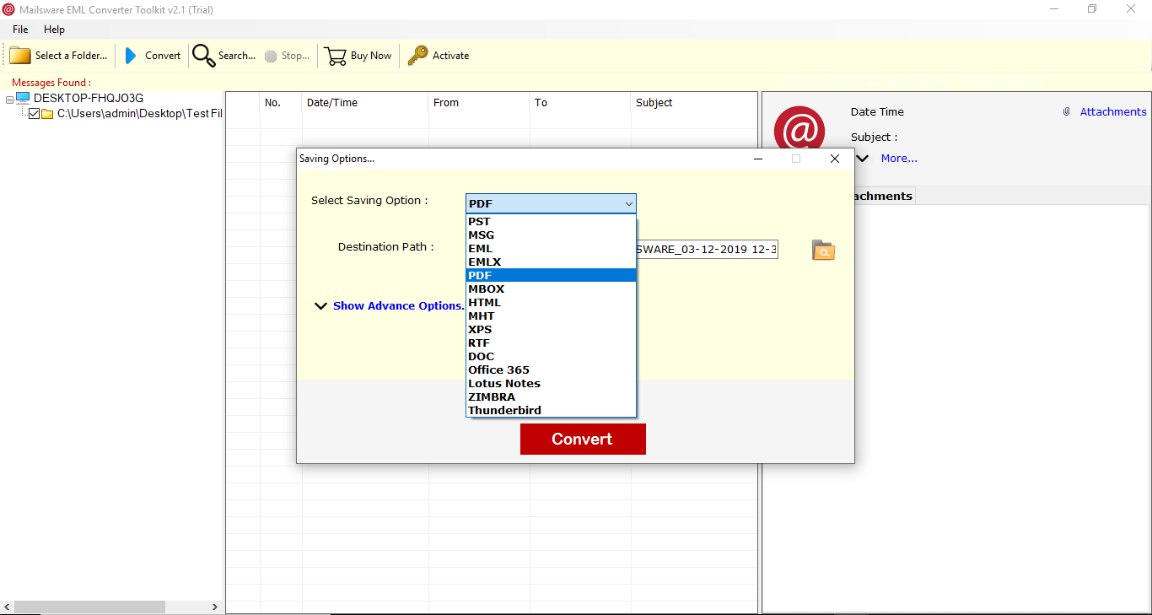Click the computer icon beside DESKTOP-FHQJO3G
Image resolution: width=1152 pixels, height=615 pixels.
pyautogui.click(x=23, y=99)
